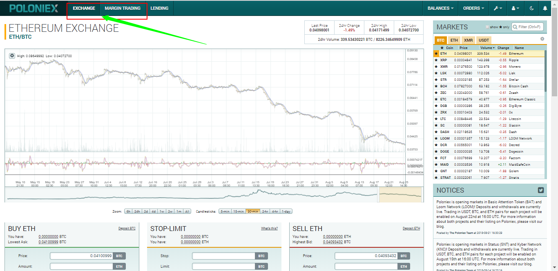Set chart zoom to 24h
The image size is (558, 271).
pyautogui.click(x=137, y=211)
